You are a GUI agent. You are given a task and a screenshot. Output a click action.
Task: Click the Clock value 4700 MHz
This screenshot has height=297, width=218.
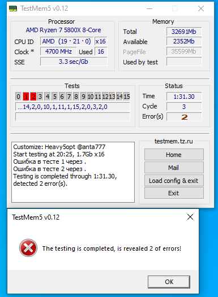58,51
